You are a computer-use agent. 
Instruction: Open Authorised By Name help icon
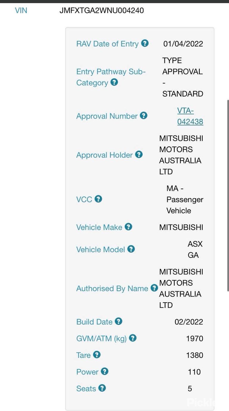[154, 288]
